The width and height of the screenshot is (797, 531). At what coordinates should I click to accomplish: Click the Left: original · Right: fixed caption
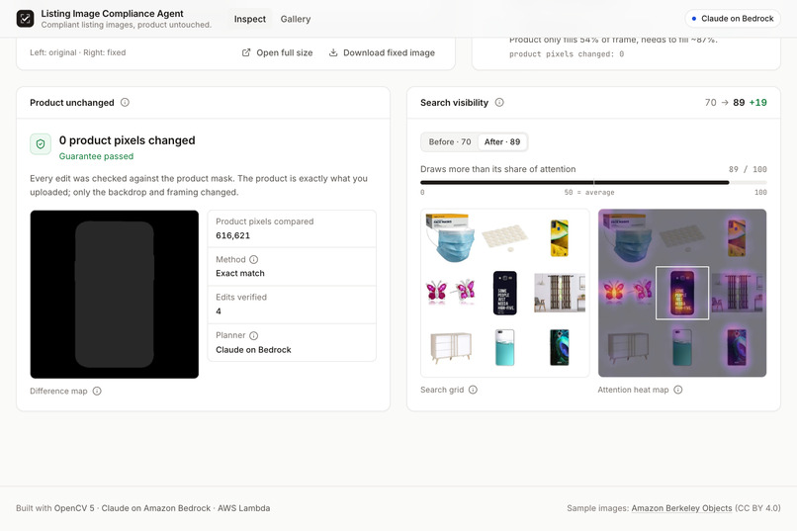78,52
